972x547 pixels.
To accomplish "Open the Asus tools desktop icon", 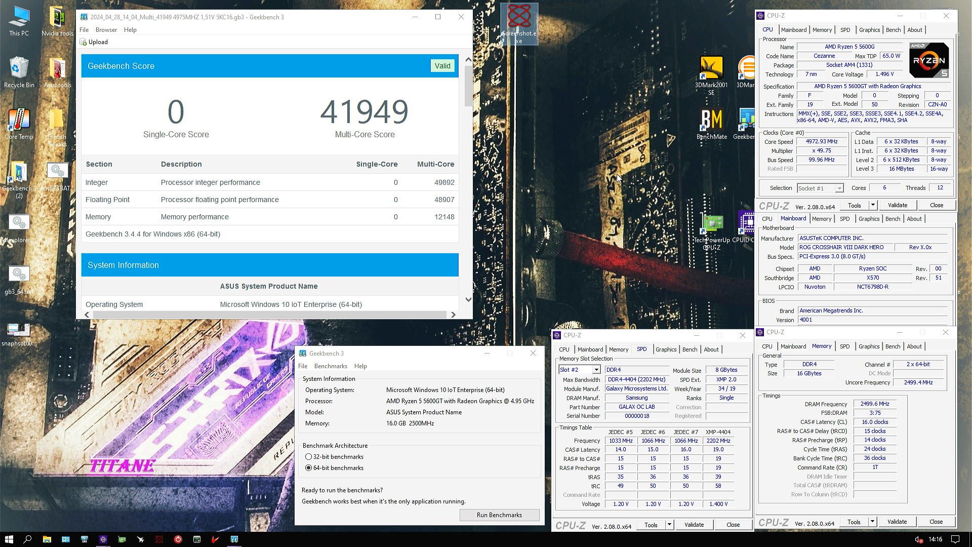I will (57, 72).
